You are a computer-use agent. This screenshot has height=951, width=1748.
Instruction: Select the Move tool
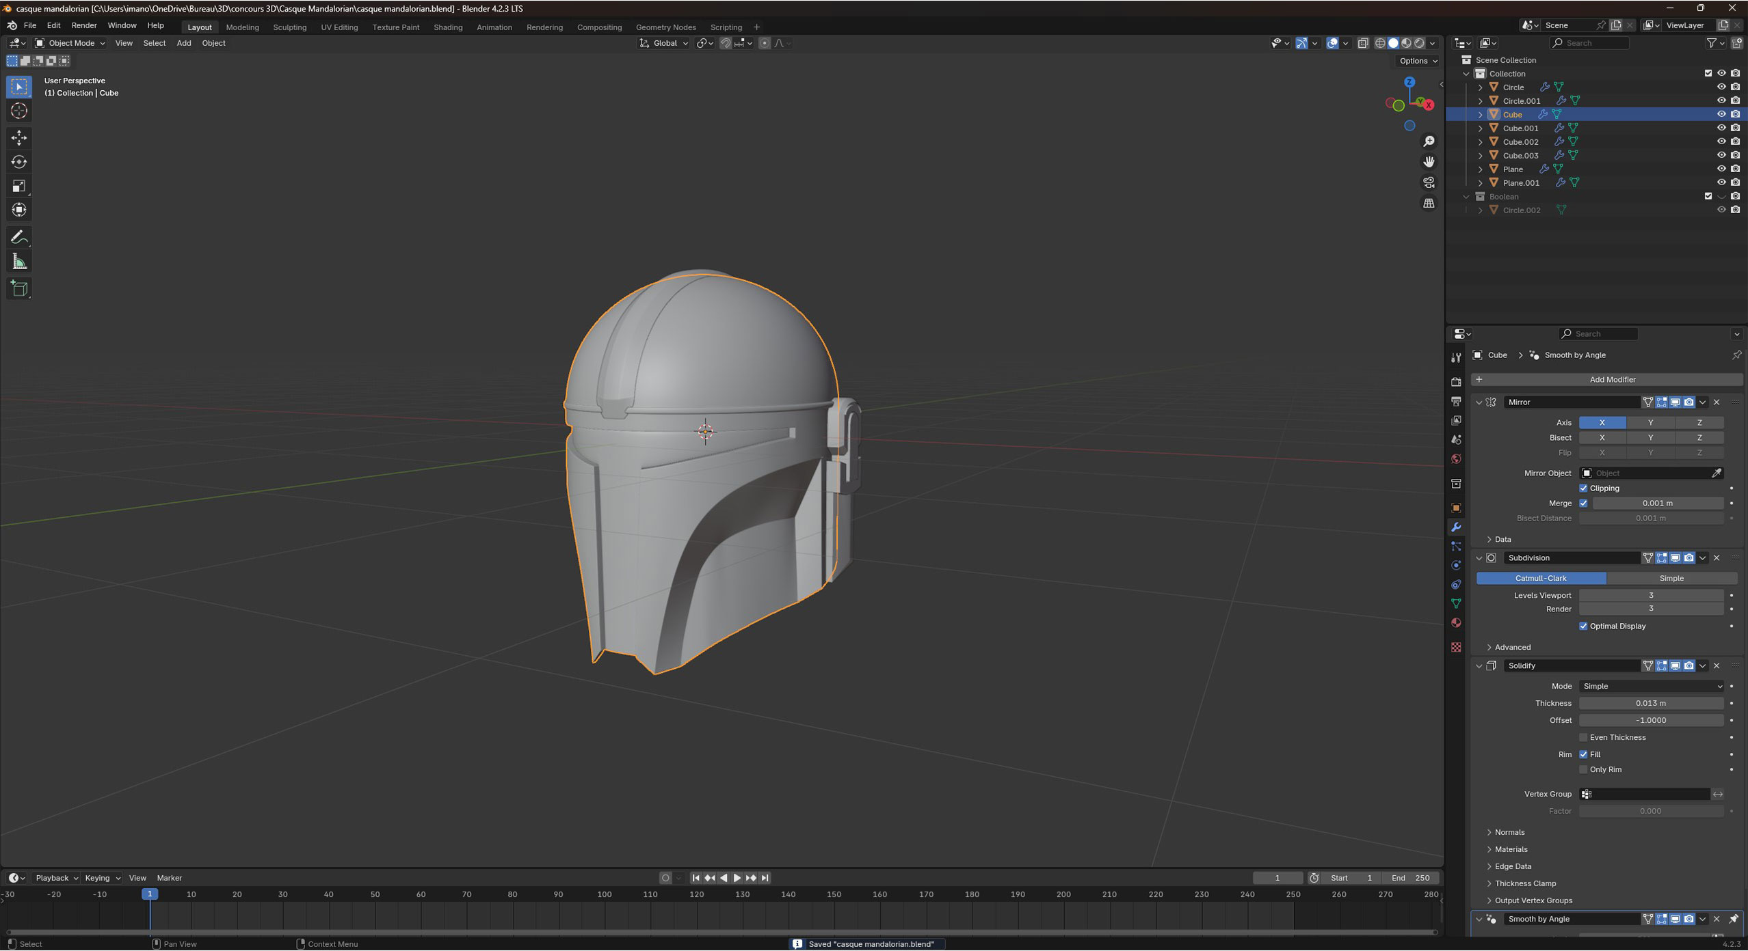(19, 138)
